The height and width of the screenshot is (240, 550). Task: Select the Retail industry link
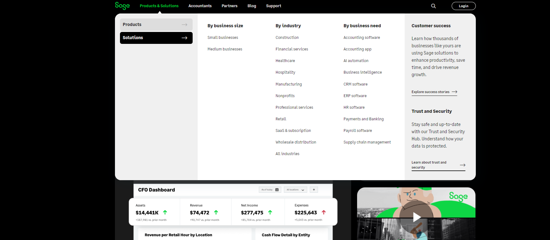281,119
